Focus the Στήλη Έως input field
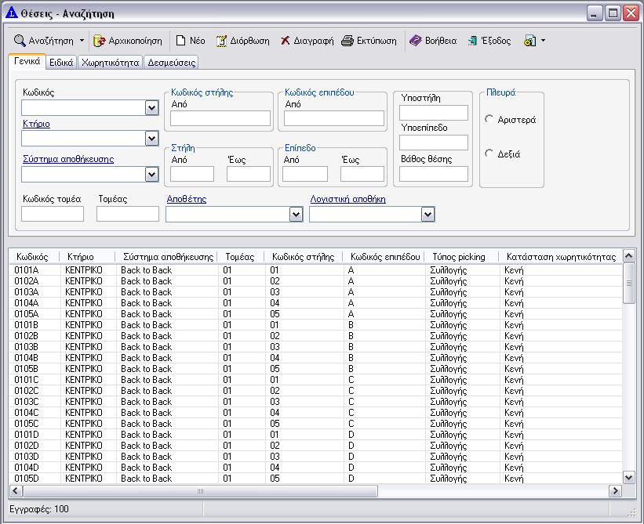Viewport: 644px width, 524px height. click(249, 174)
